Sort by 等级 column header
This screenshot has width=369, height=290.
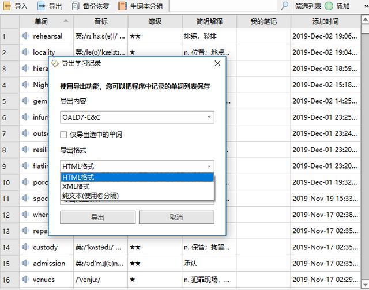[155, 21]
